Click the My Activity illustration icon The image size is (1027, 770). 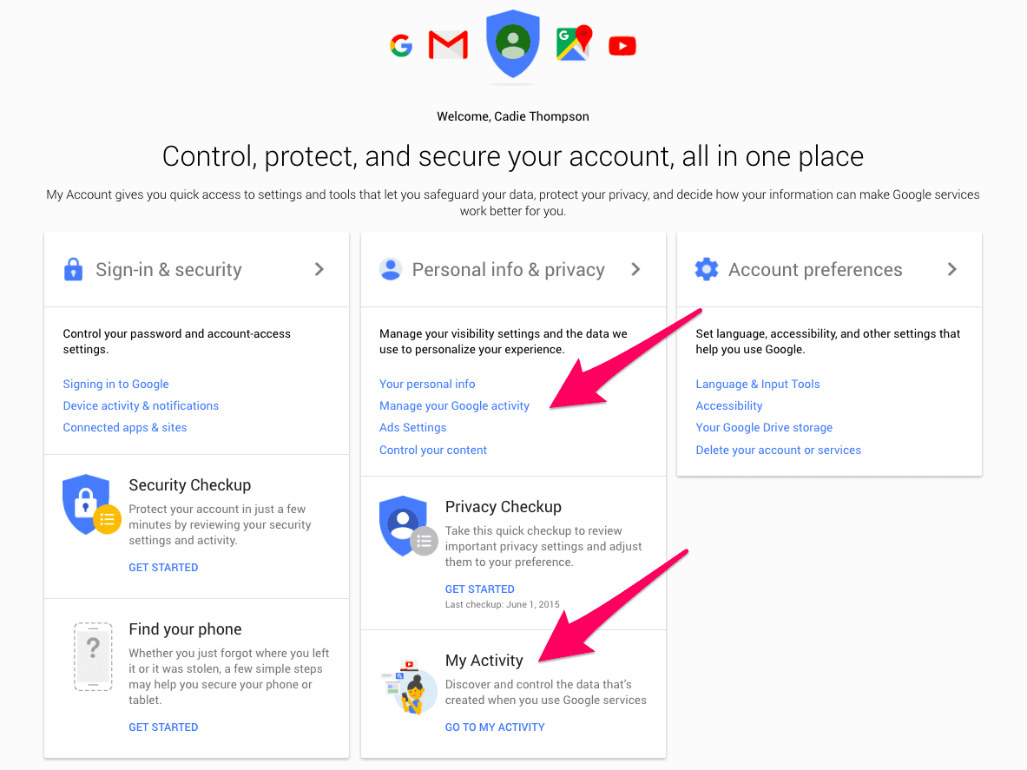click(x=408, y=686)
